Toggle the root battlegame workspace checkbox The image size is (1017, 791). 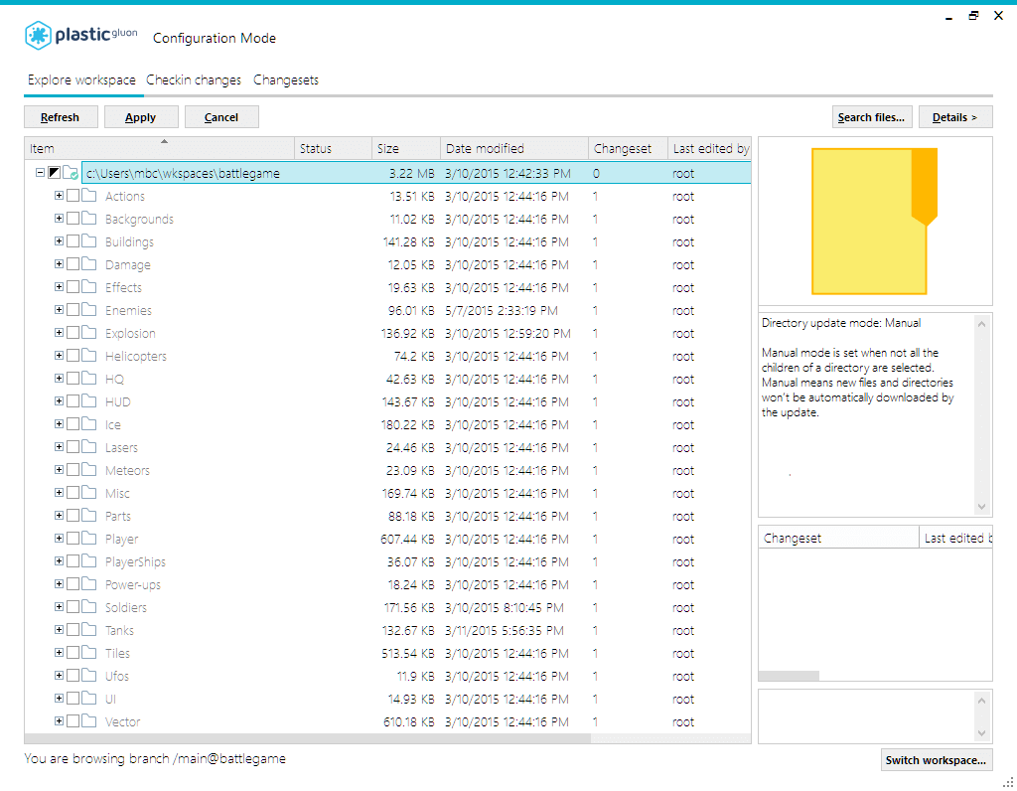55,173
